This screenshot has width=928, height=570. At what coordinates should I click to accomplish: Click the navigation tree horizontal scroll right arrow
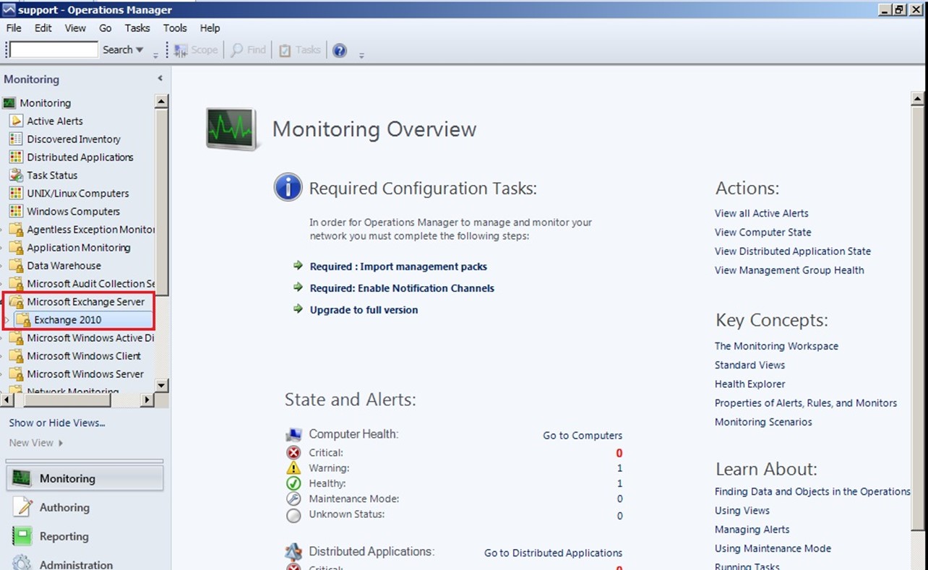147,399
